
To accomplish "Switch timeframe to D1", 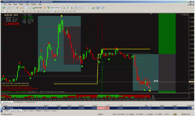I will coord(67,11).
